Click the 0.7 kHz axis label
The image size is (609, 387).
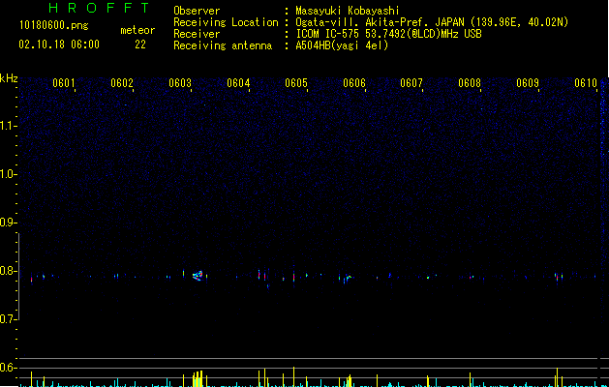tap(9, 319)
